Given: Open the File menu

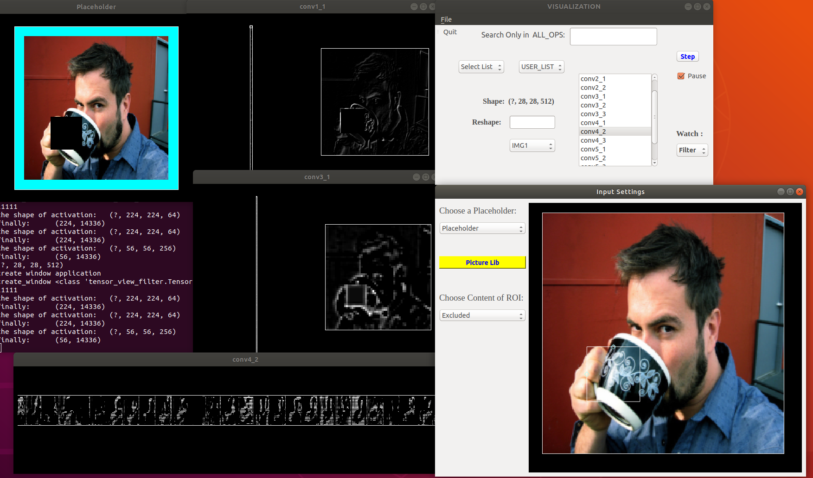Looking at the screenshot, I should tap(446, 19).
